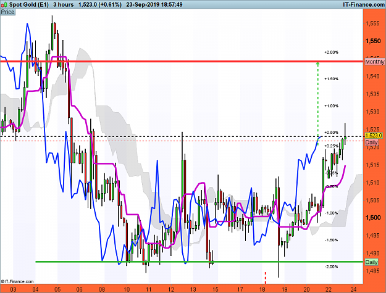Click 1,490 on the price axis
Screen dimensions: 386x293
click(373, 253)
